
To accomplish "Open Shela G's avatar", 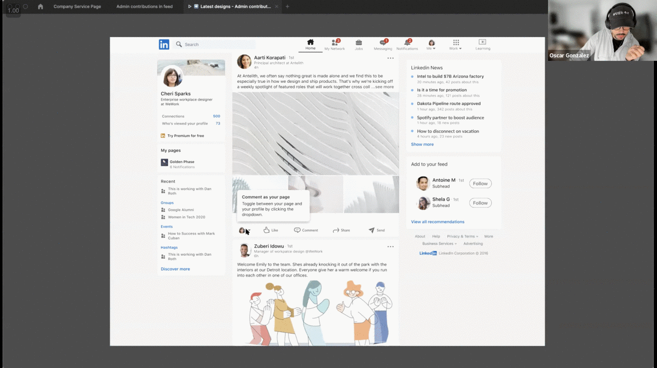I will coord(423,203).
